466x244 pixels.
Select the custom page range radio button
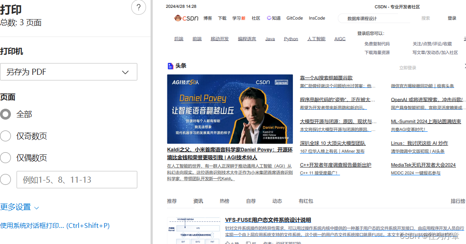point(5,179)
